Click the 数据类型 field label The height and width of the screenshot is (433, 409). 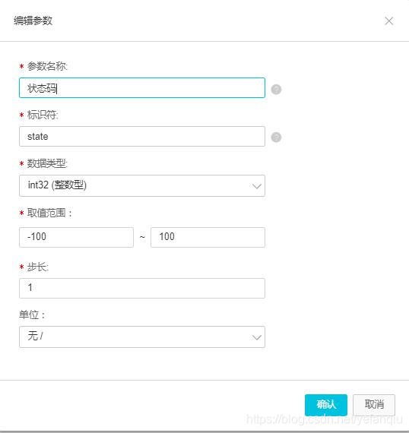(x=47, y=163)
